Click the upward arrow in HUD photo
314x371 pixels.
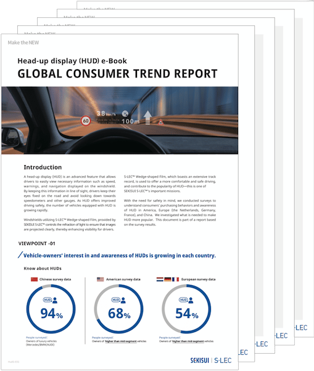pyautogui.click(x=147, y=117)
